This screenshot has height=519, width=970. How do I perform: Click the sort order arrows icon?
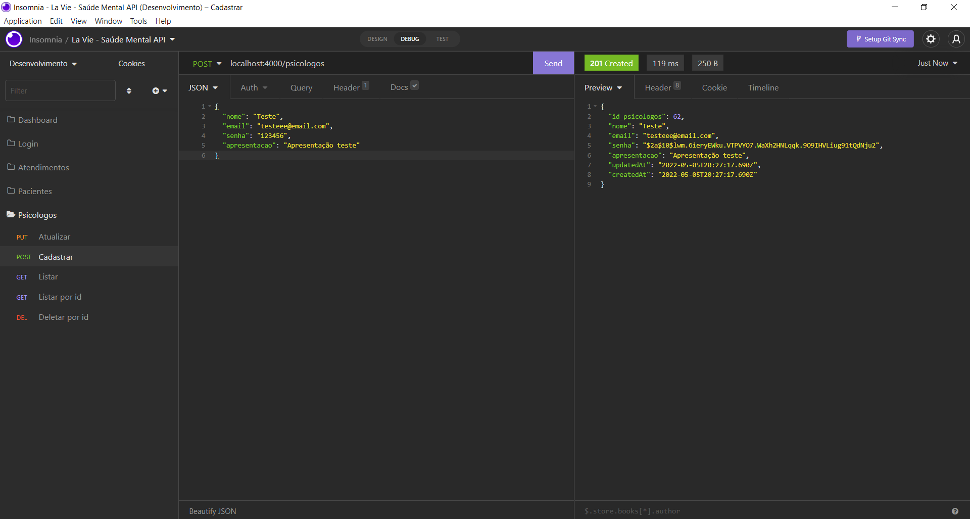pos(129,91)
